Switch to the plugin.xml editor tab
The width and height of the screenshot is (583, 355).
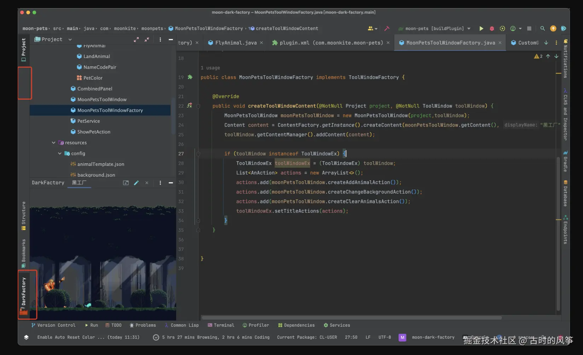tap(331, 43)
